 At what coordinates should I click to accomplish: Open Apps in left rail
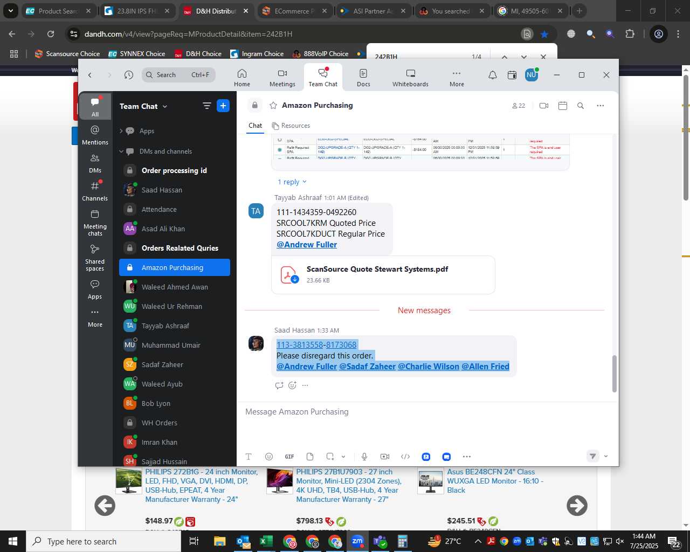pyautogui.click(x=95, y=289)
